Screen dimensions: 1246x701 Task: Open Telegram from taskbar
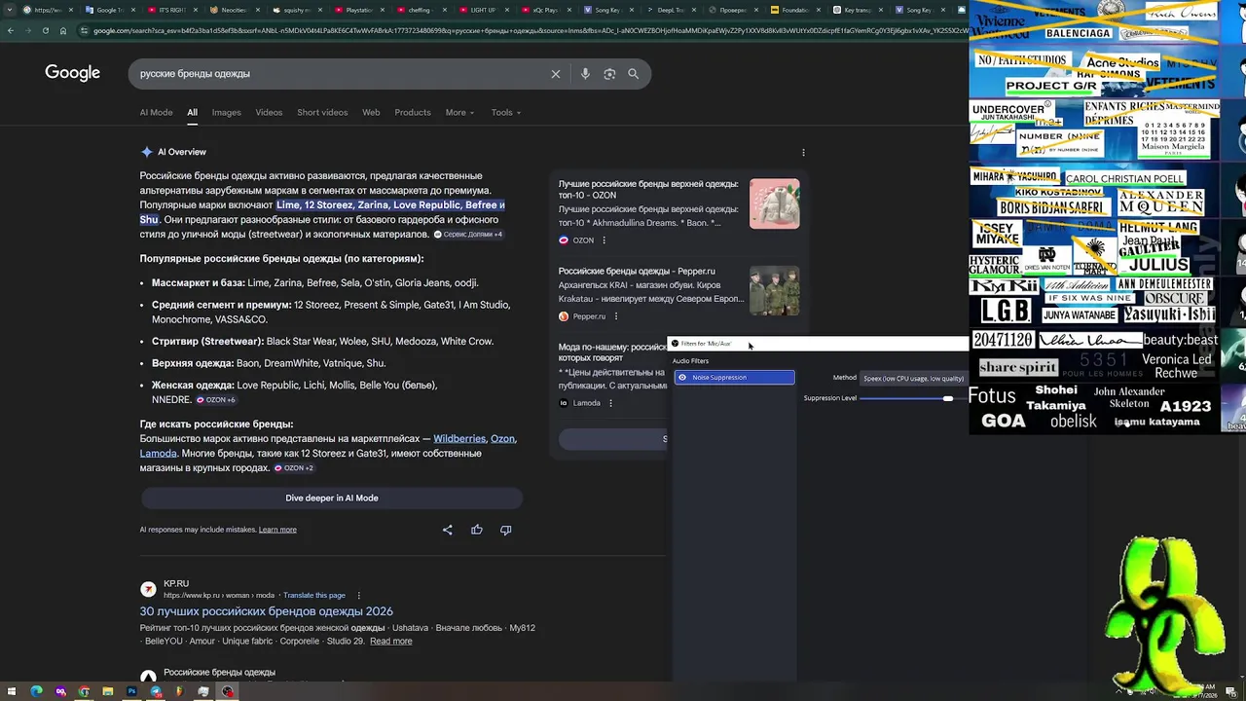156,691
